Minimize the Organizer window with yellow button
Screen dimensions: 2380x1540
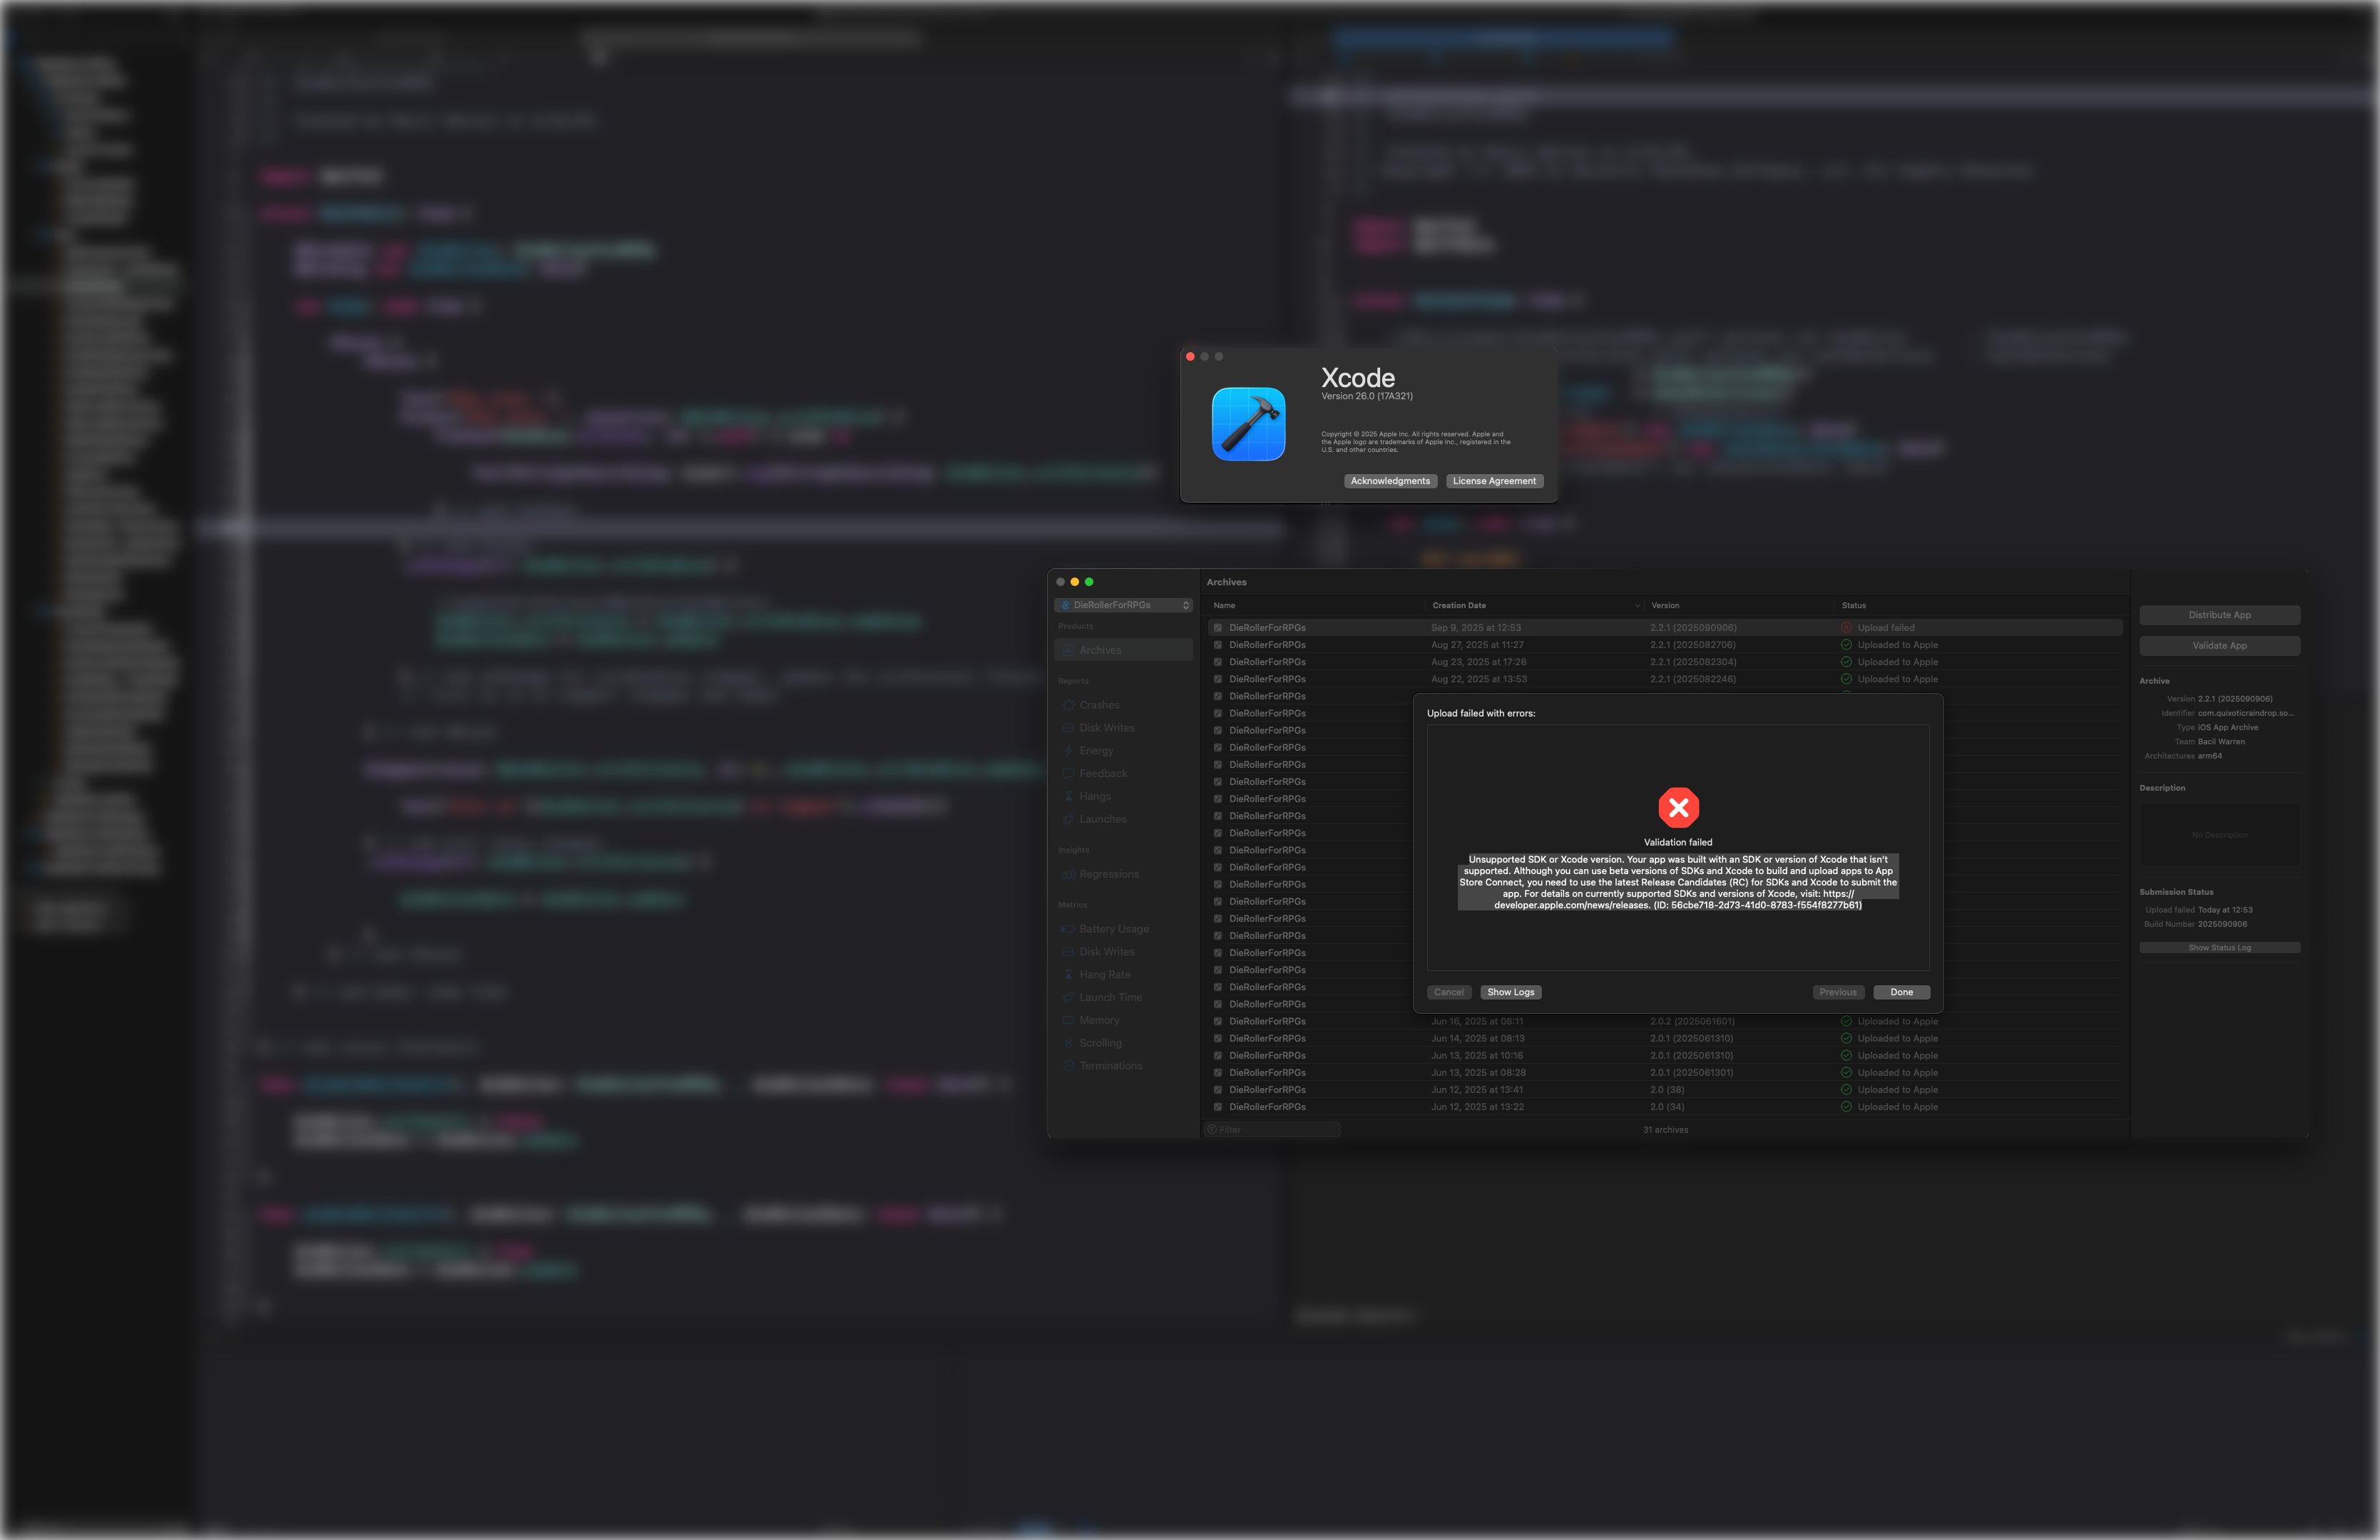(x=1074, y=582)
